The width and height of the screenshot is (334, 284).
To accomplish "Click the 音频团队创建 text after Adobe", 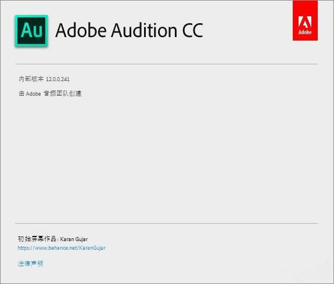I will coord(63,93).
